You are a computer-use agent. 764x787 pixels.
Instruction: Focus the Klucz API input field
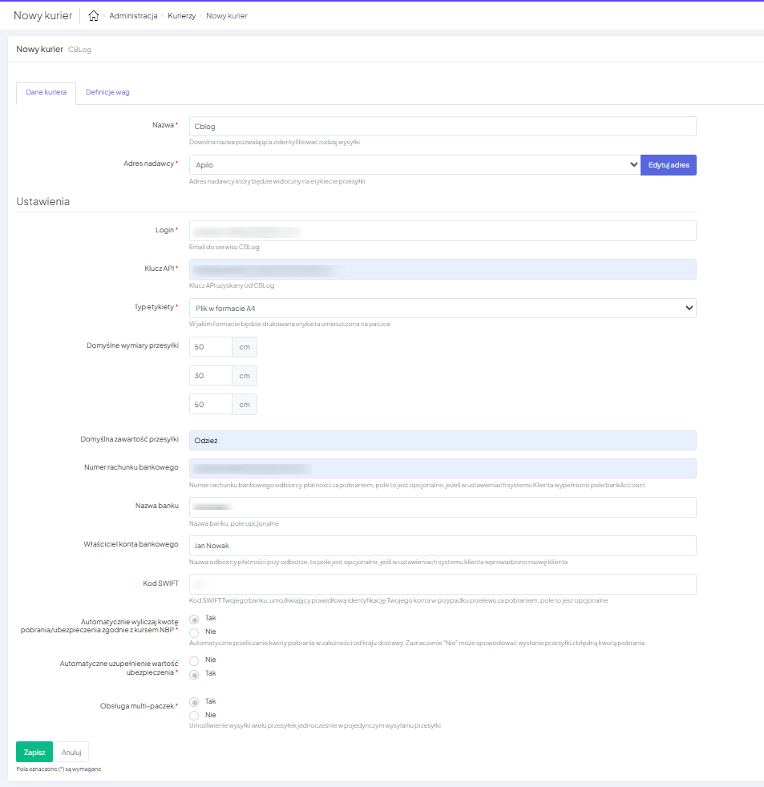click(443, 269)
